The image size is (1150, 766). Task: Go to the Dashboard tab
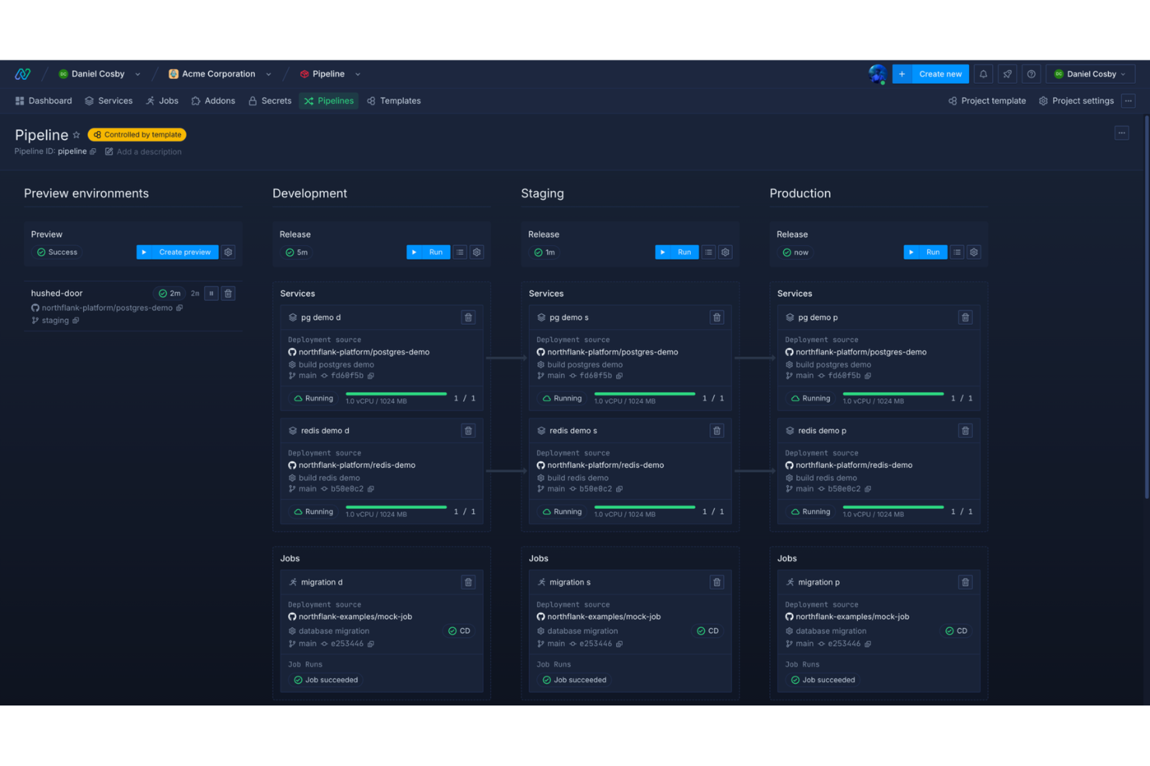pos(44,101)
